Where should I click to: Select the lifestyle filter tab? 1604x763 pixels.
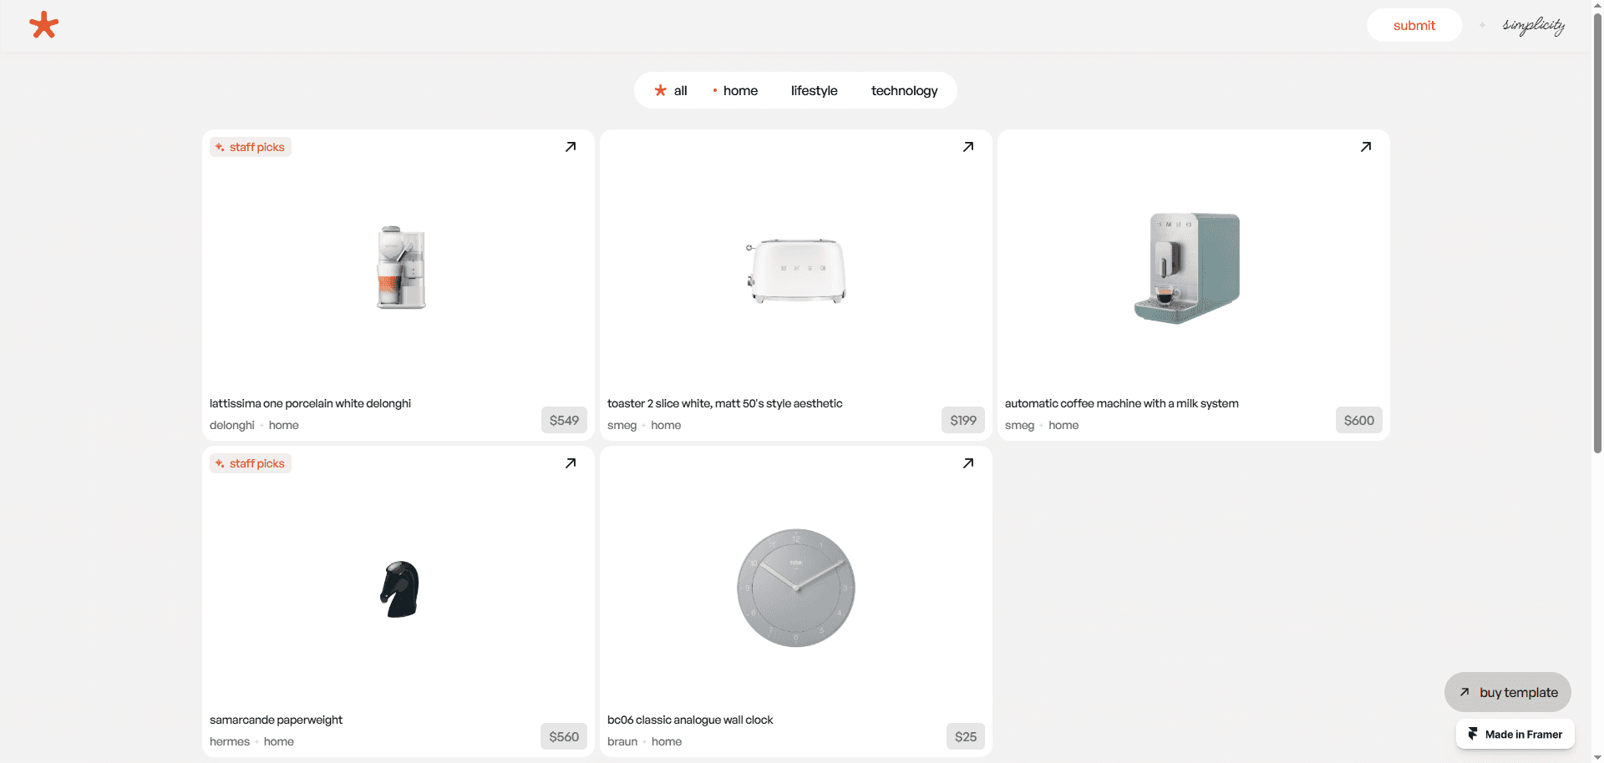(815, 90)
